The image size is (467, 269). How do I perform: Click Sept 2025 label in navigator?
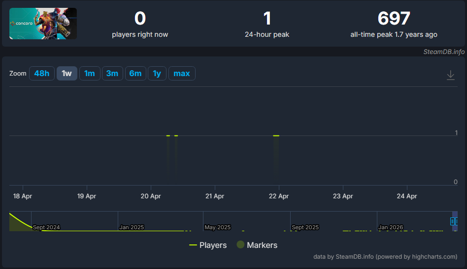tap(305, 227)
